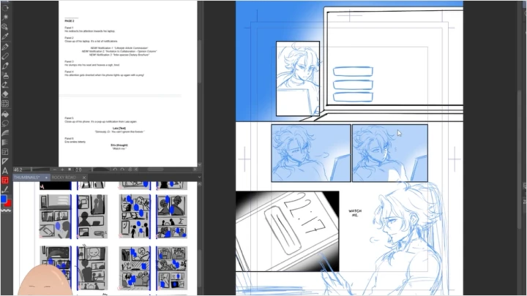
Task: Click the panel of the character sighing
Action: [x=311, y=153]
